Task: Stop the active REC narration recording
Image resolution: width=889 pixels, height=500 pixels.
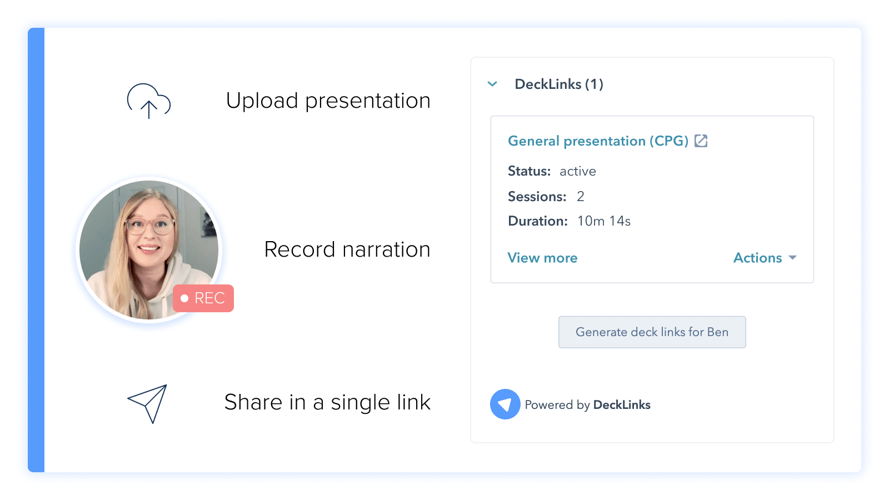Action: point(203,298)
